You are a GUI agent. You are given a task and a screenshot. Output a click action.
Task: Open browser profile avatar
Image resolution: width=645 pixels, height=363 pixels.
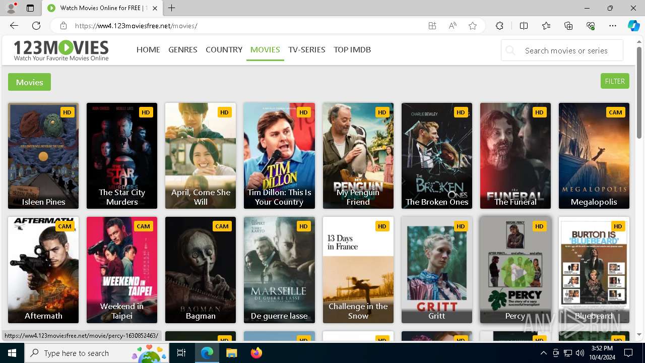[x=11, y=8]
